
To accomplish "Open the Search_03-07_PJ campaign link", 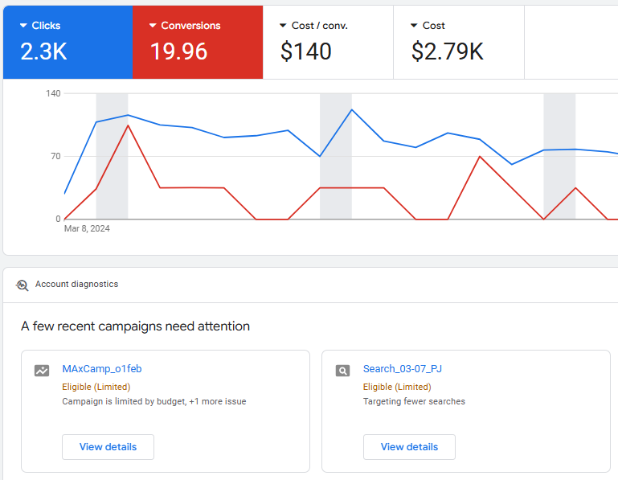I will (x=402, y=369).
